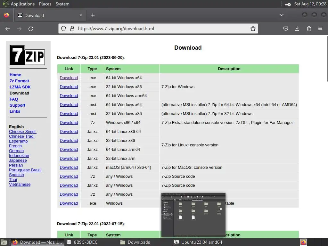This screenshot has width=328, height=246.
Task: Open the Links sidebar link
Action: (15, 111)
